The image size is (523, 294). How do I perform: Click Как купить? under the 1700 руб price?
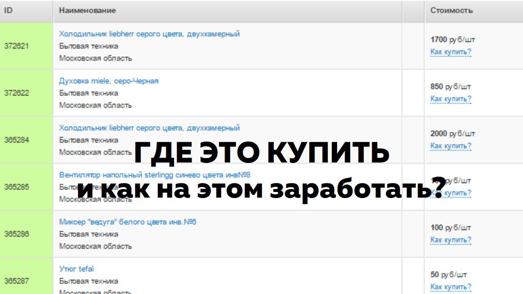(451, 52)
